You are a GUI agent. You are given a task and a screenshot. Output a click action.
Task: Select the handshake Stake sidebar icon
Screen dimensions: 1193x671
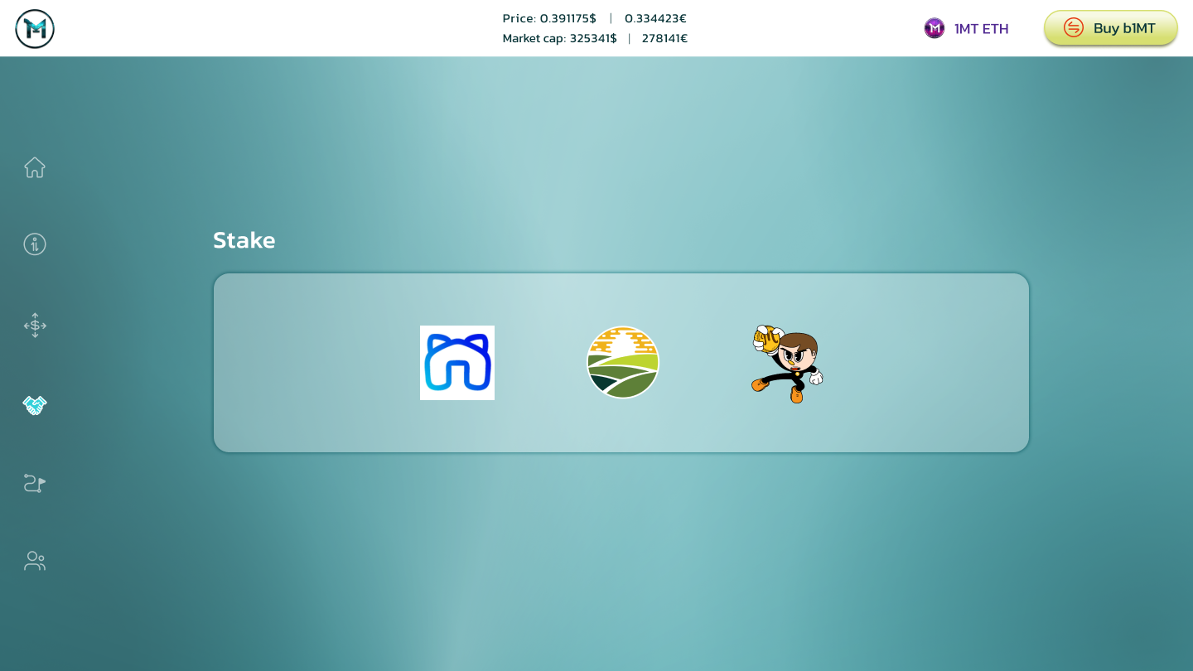35,405
